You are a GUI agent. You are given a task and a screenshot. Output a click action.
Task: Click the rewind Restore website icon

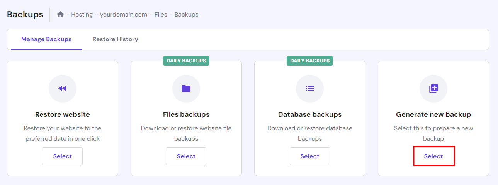click(x=63, y=89)
